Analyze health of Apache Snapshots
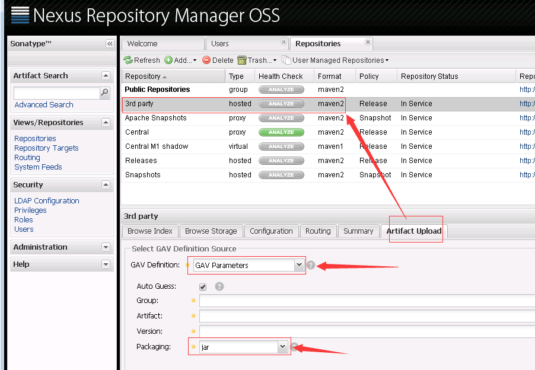535x370 pixels. (x=281, y=118)
